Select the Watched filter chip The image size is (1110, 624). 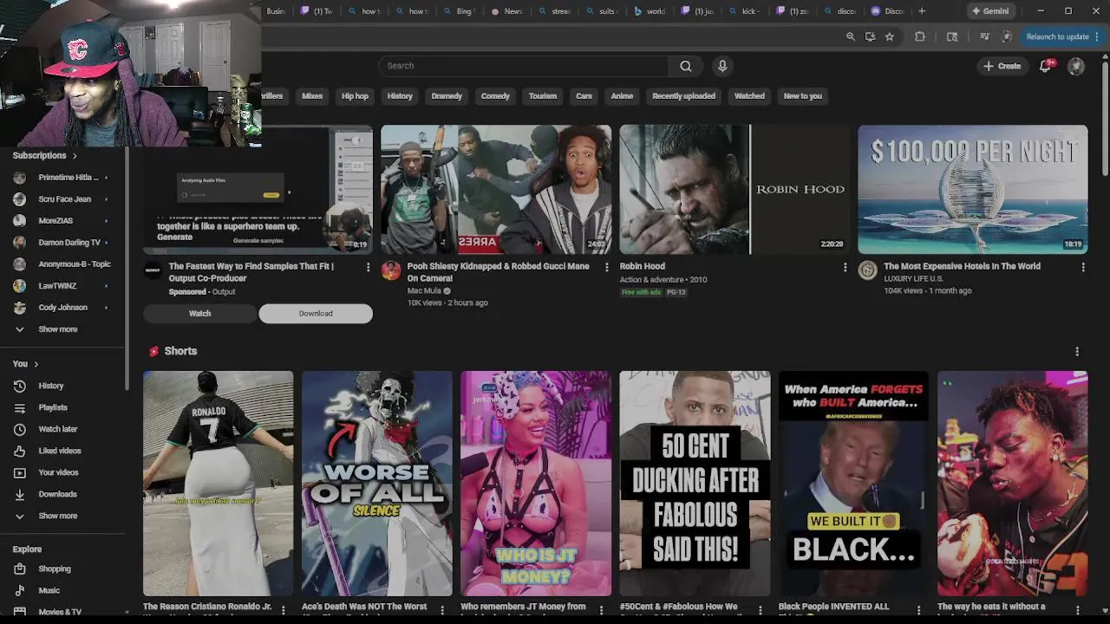[x=749, y=96]
